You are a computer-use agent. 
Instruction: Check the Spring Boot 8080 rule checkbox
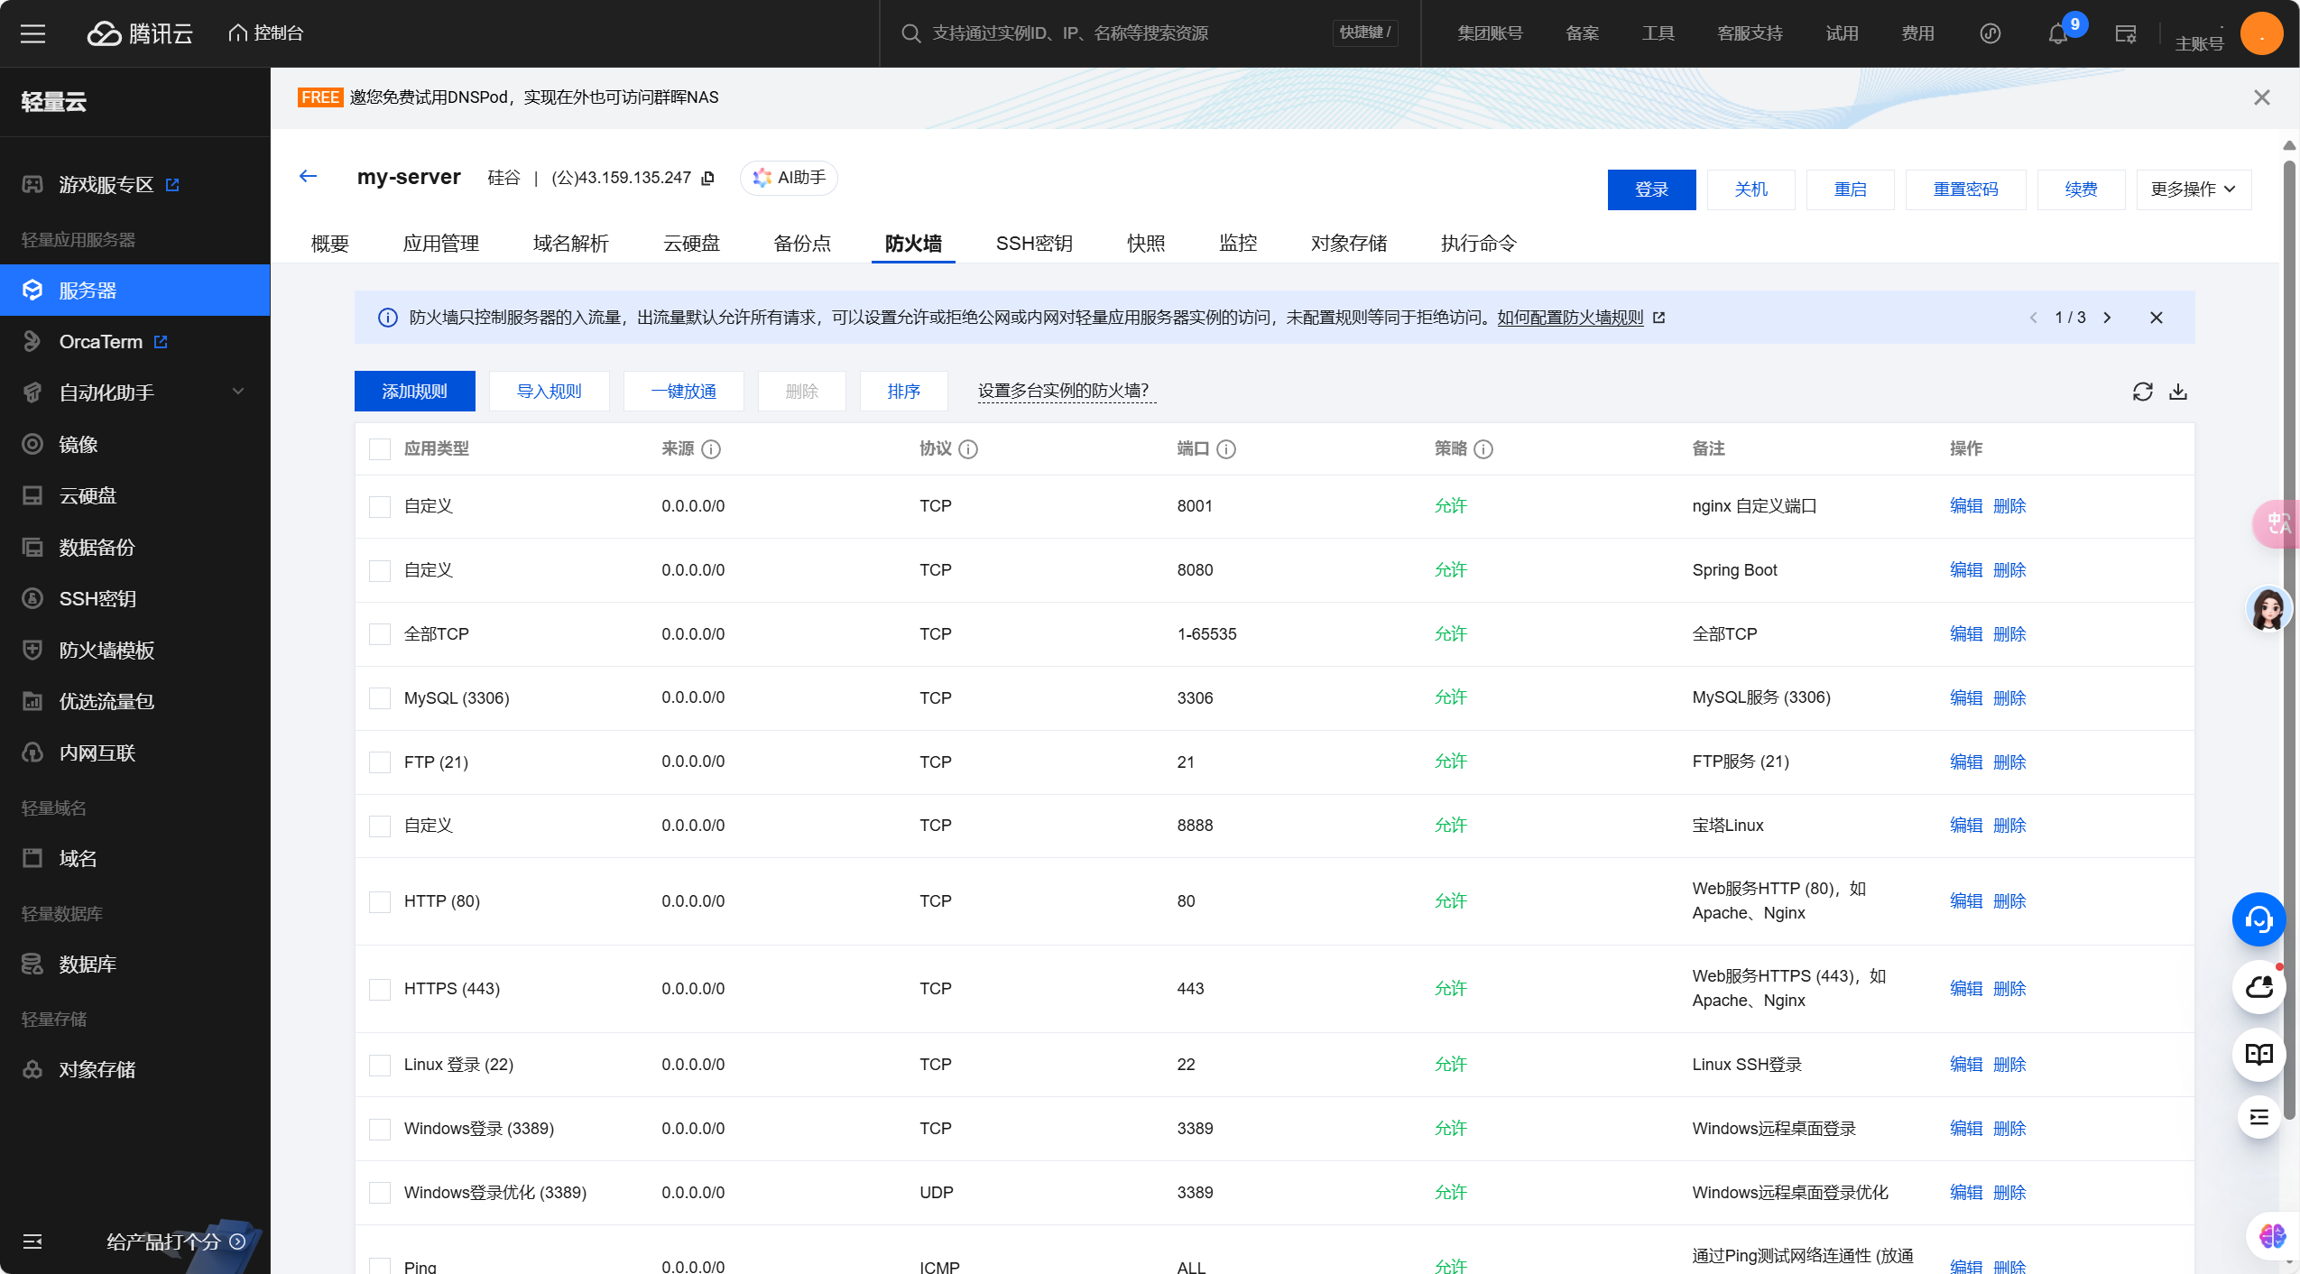click(x=380, y=570)
